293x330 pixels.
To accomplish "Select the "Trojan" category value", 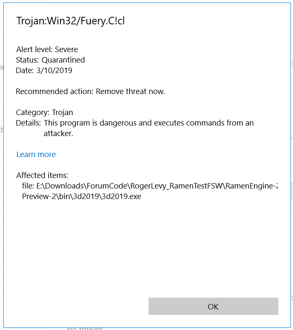I will [62, 113].
